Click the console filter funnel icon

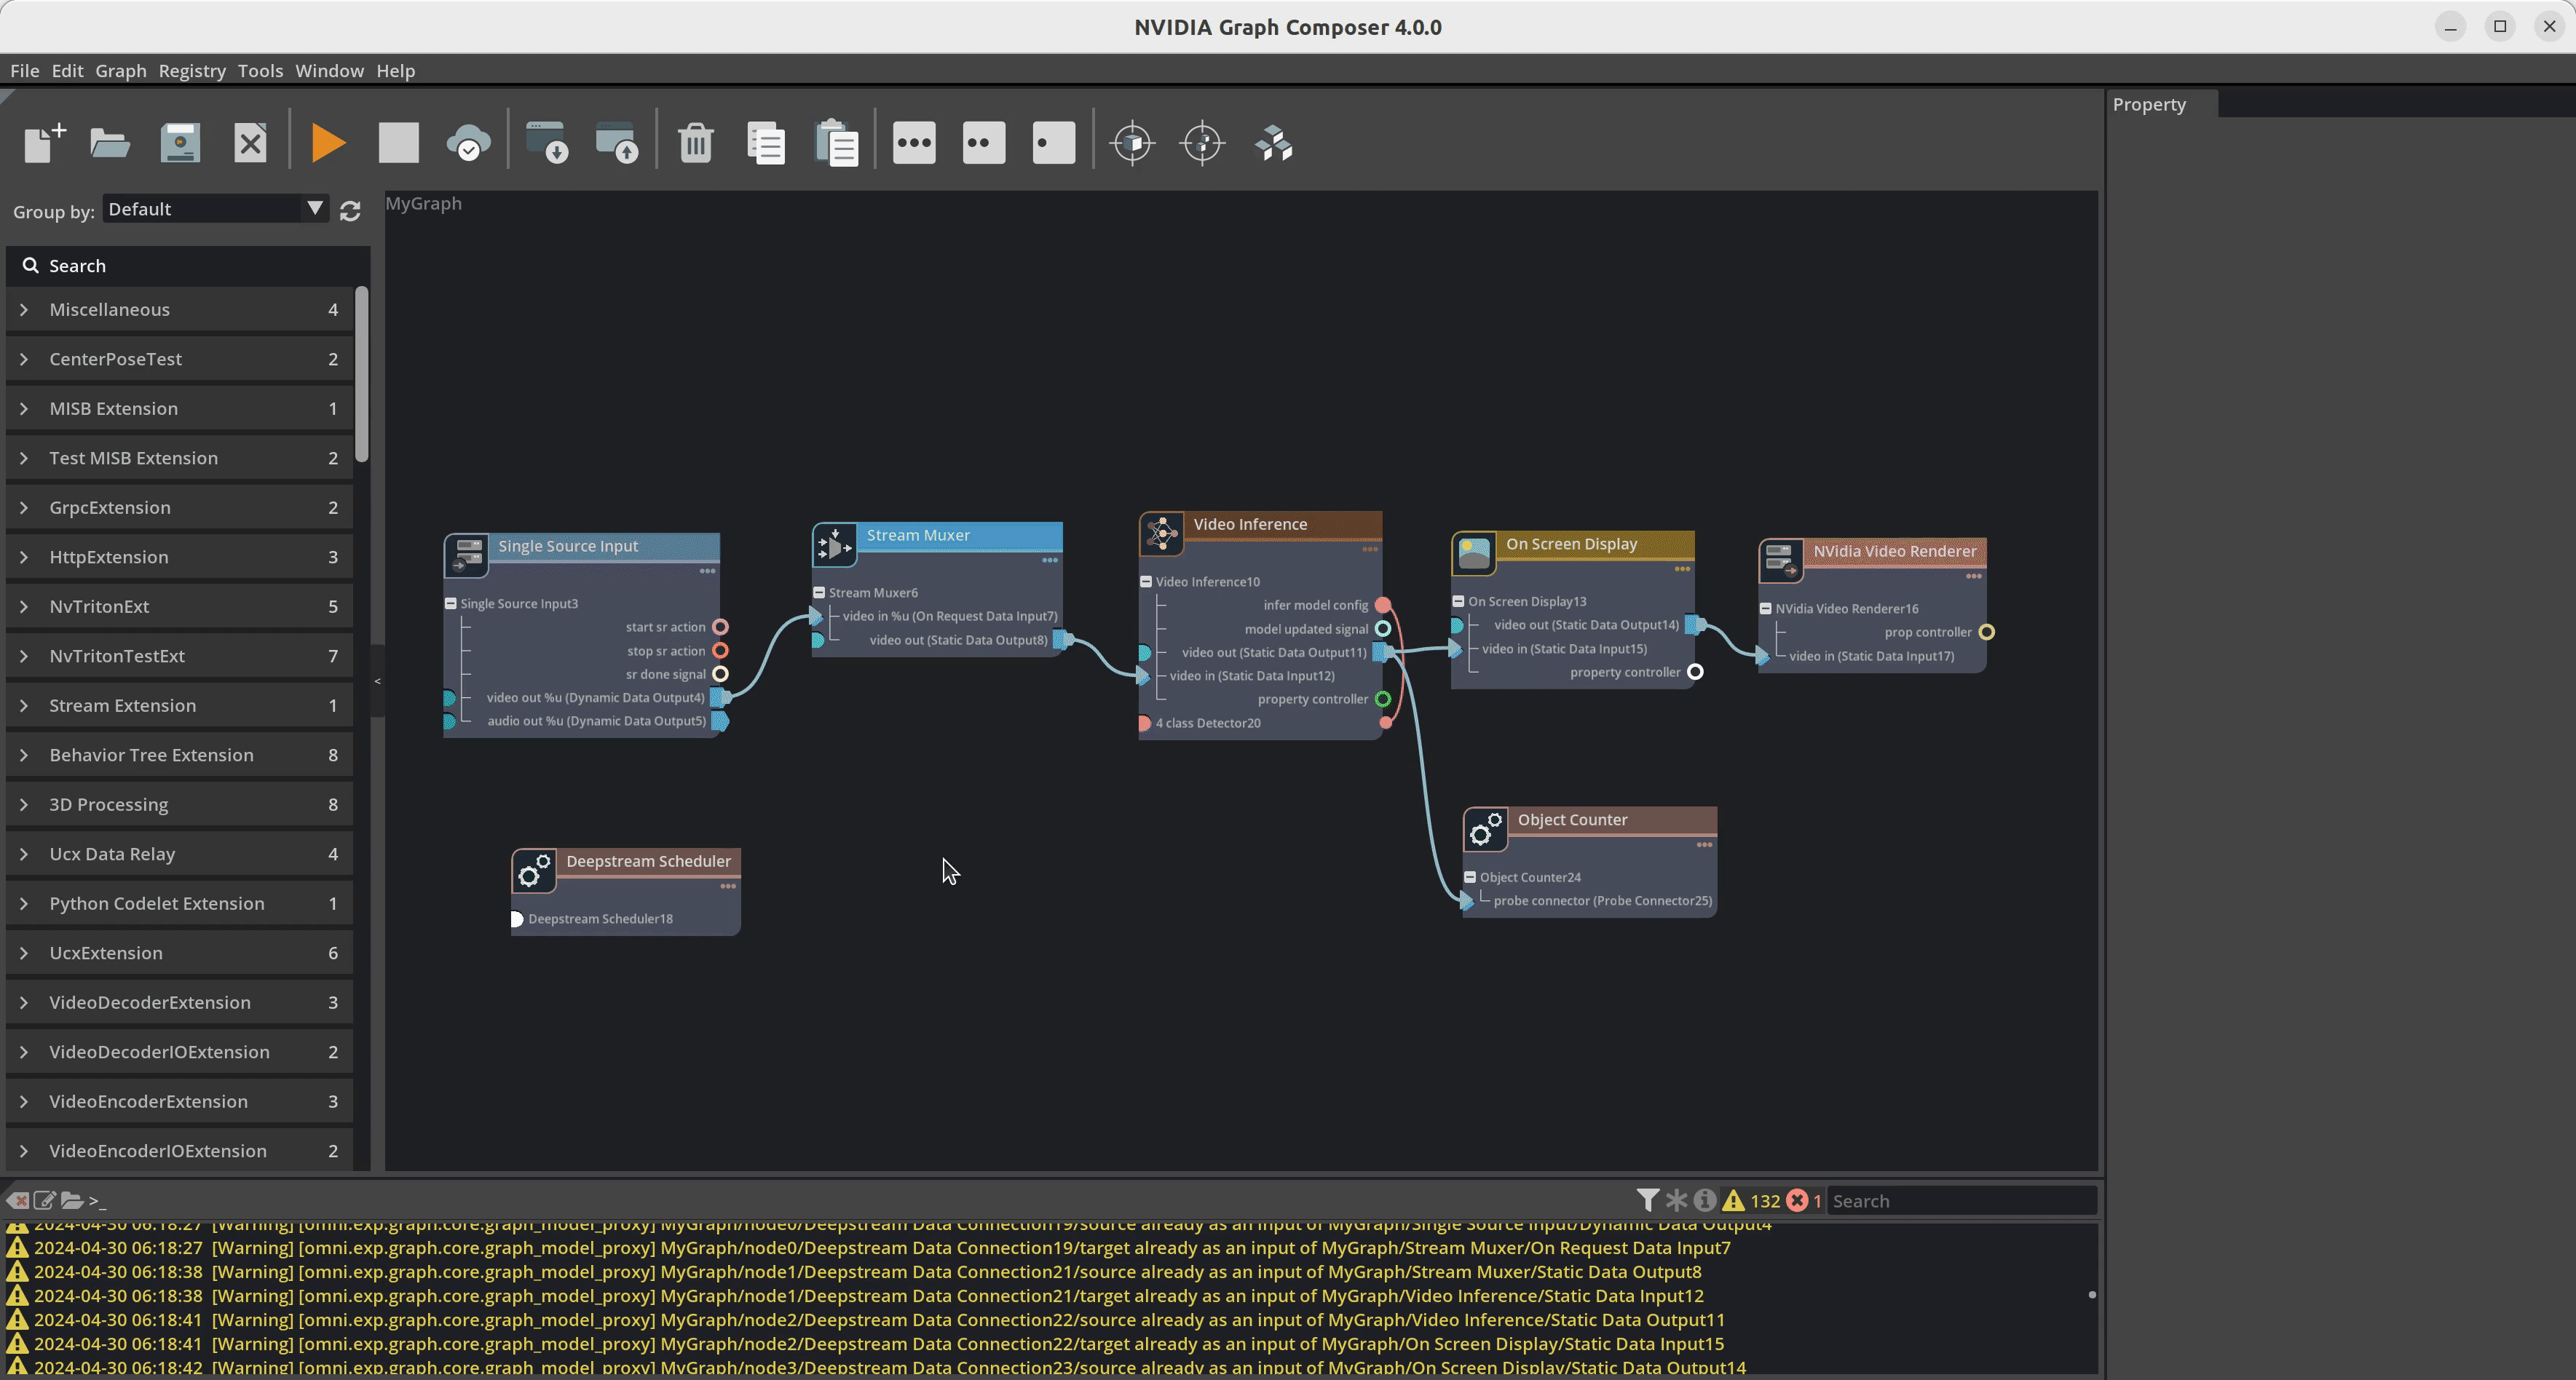1648,1200
